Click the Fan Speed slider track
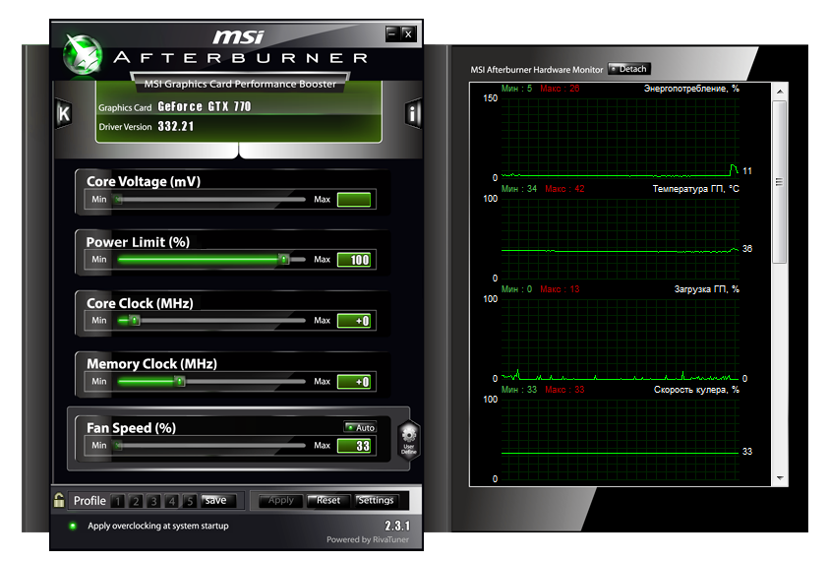This screenshot has height=561, width=829. [210, 446]
